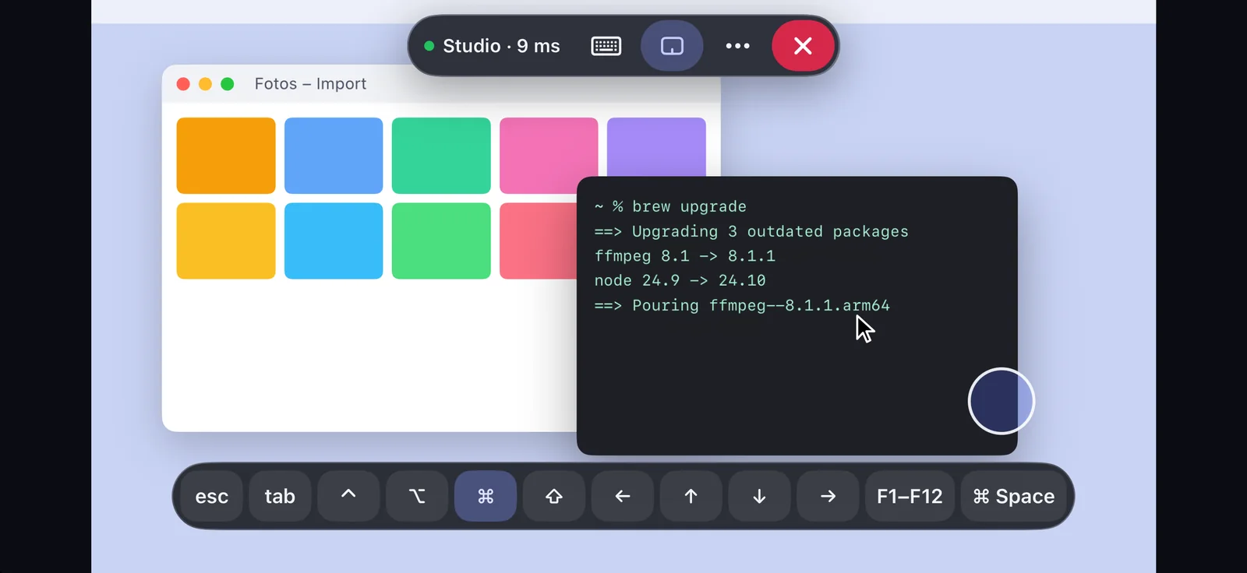Viewport: 1247px width, 573px height.
Task: Tap the floating round joystick button
Action: 1001,401
